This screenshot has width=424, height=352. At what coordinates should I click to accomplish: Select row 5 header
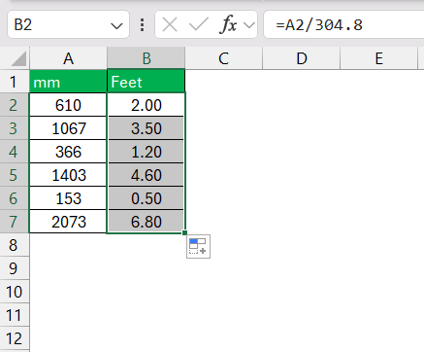15,175
